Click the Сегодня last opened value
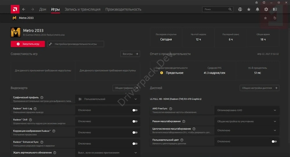This screenshot has height=157, width=290. (166, 39)
